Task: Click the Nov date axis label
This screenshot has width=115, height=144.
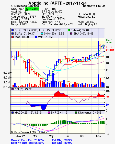Action: click(x=98, y=136)
